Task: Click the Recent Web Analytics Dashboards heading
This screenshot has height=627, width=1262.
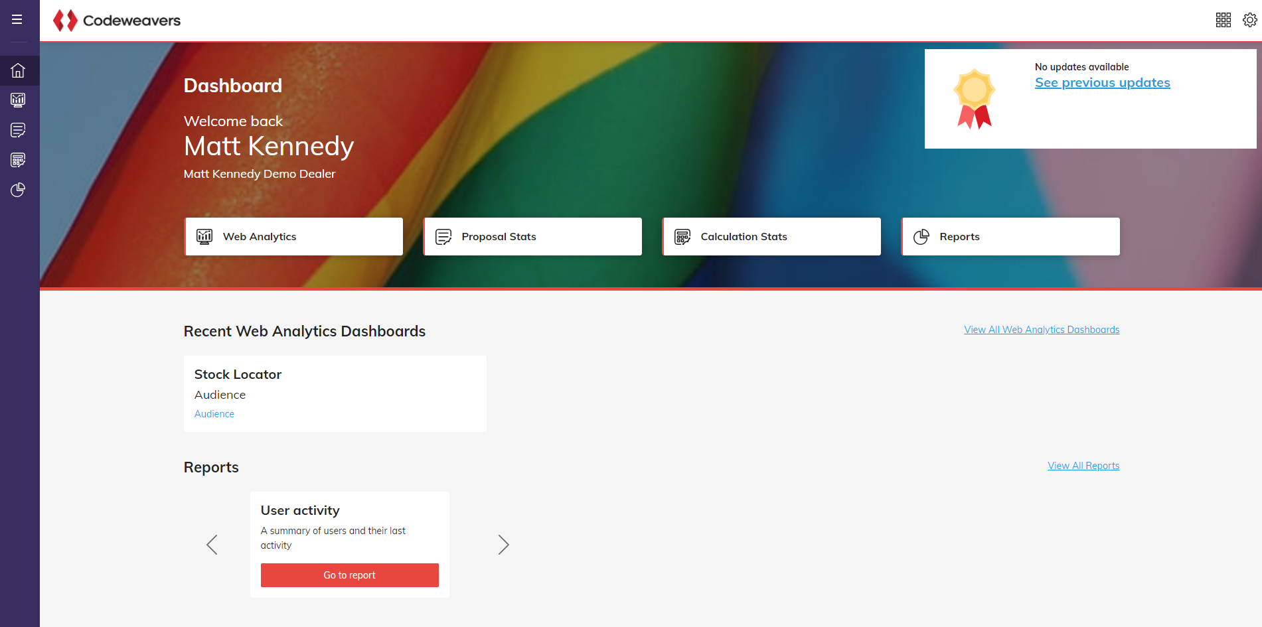Action: (305, 331)
